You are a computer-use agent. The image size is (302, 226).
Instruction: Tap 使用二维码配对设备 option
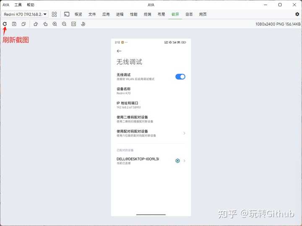click(134, 119)
